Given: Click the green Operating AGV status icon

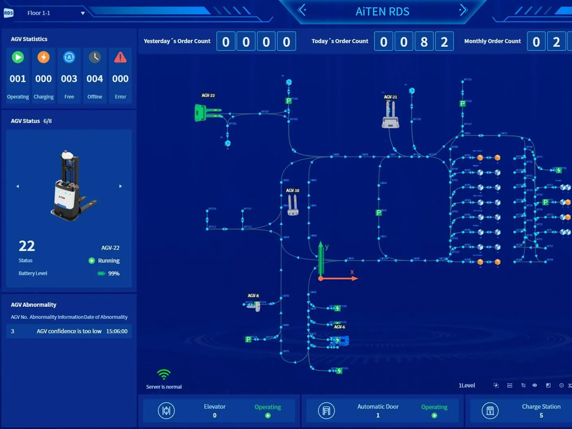Looking at the screenshot, I should (x=18, y=57).
